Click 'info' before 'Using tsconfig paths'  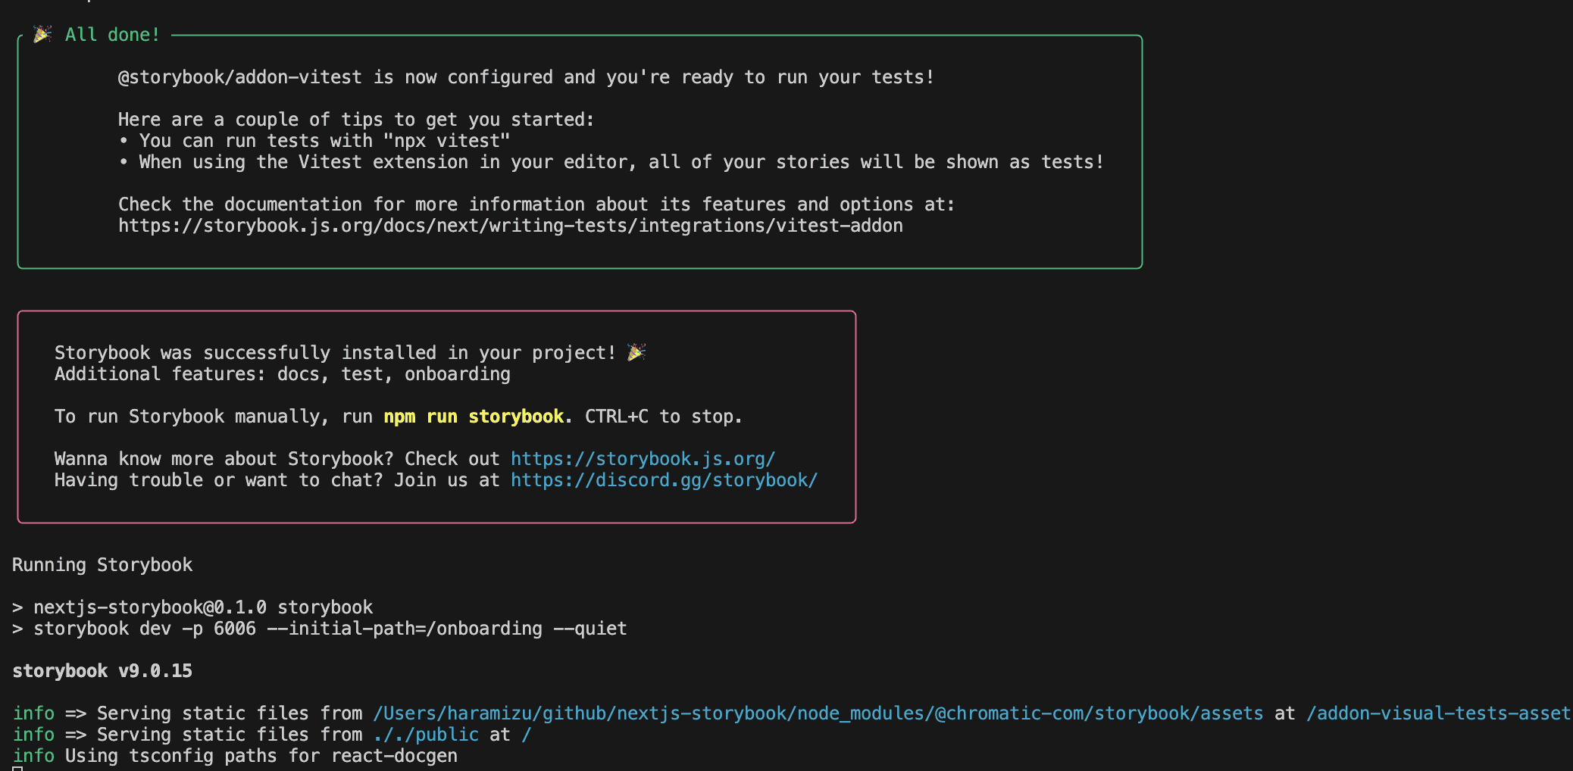(x=33, y=756)
